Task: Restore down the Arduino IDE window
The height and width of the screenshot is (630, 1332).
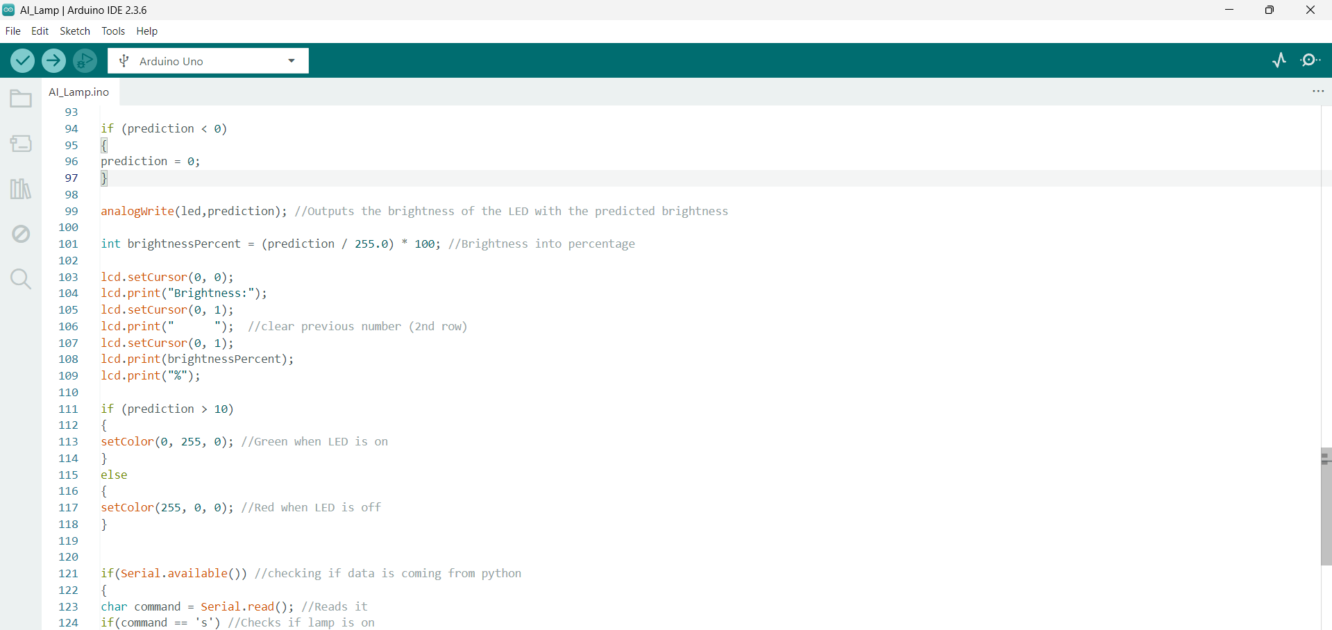Action: click(1270, 10)
